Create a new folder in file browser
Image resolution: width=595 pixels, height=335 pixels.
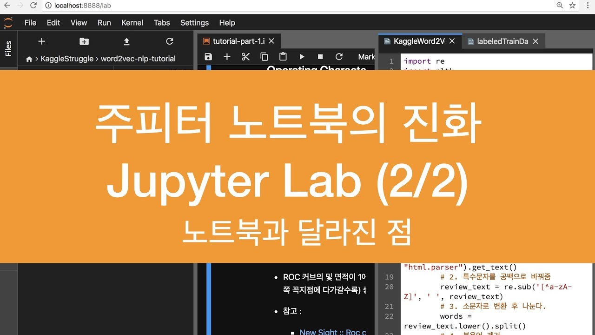click(84, 41)
